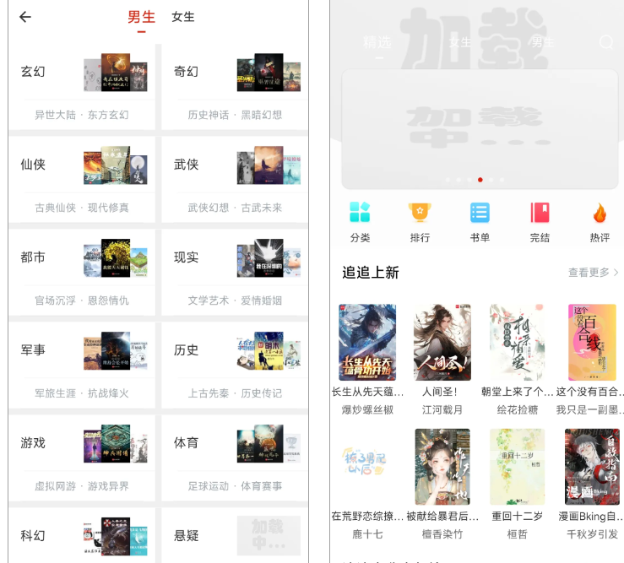This screenshot has height=563, width=624.
Task: Select the 男生 tab in categories
Action: [141, 17]
